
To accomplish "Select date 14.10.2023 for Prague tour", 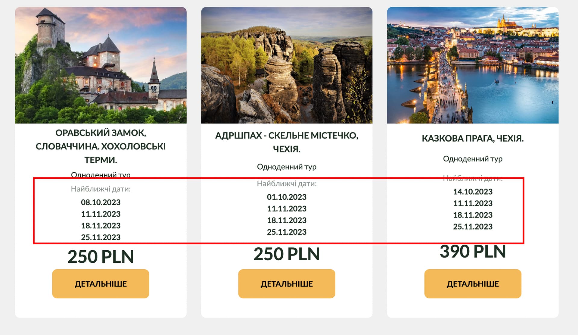I will [473, 191].
